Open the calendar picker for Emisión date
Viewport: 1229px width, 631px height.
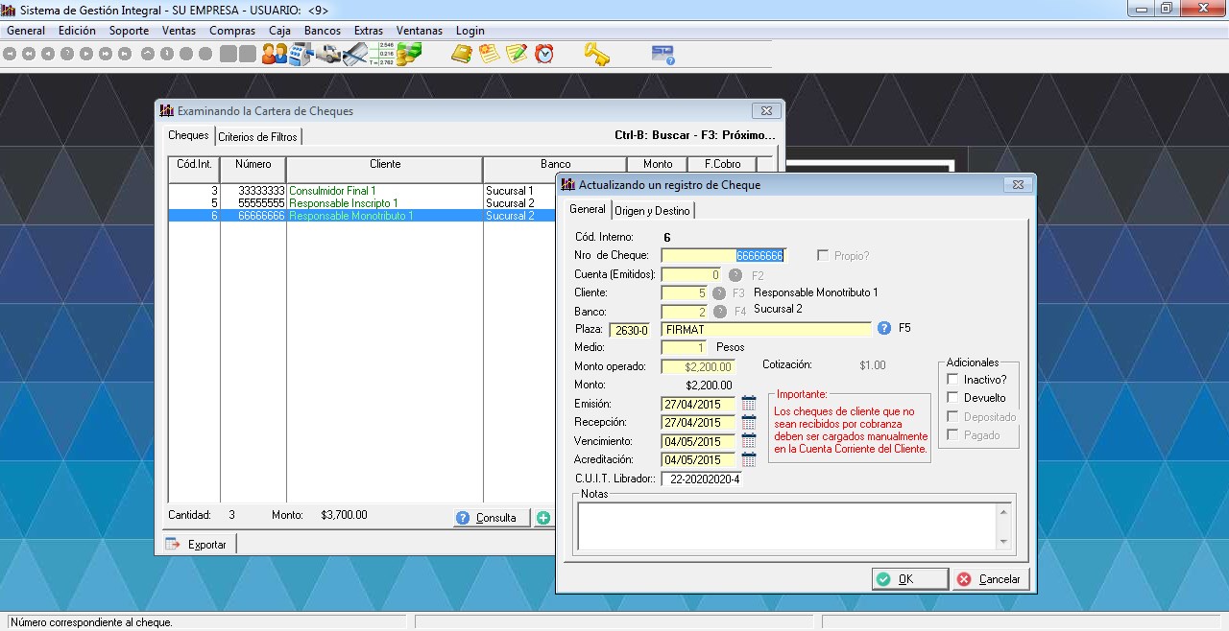[749, 405]
